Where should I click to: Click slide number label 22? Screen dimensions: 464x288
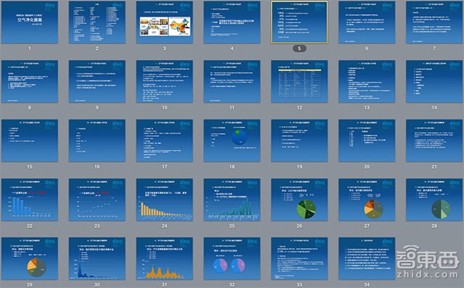[x=30, y=226]
